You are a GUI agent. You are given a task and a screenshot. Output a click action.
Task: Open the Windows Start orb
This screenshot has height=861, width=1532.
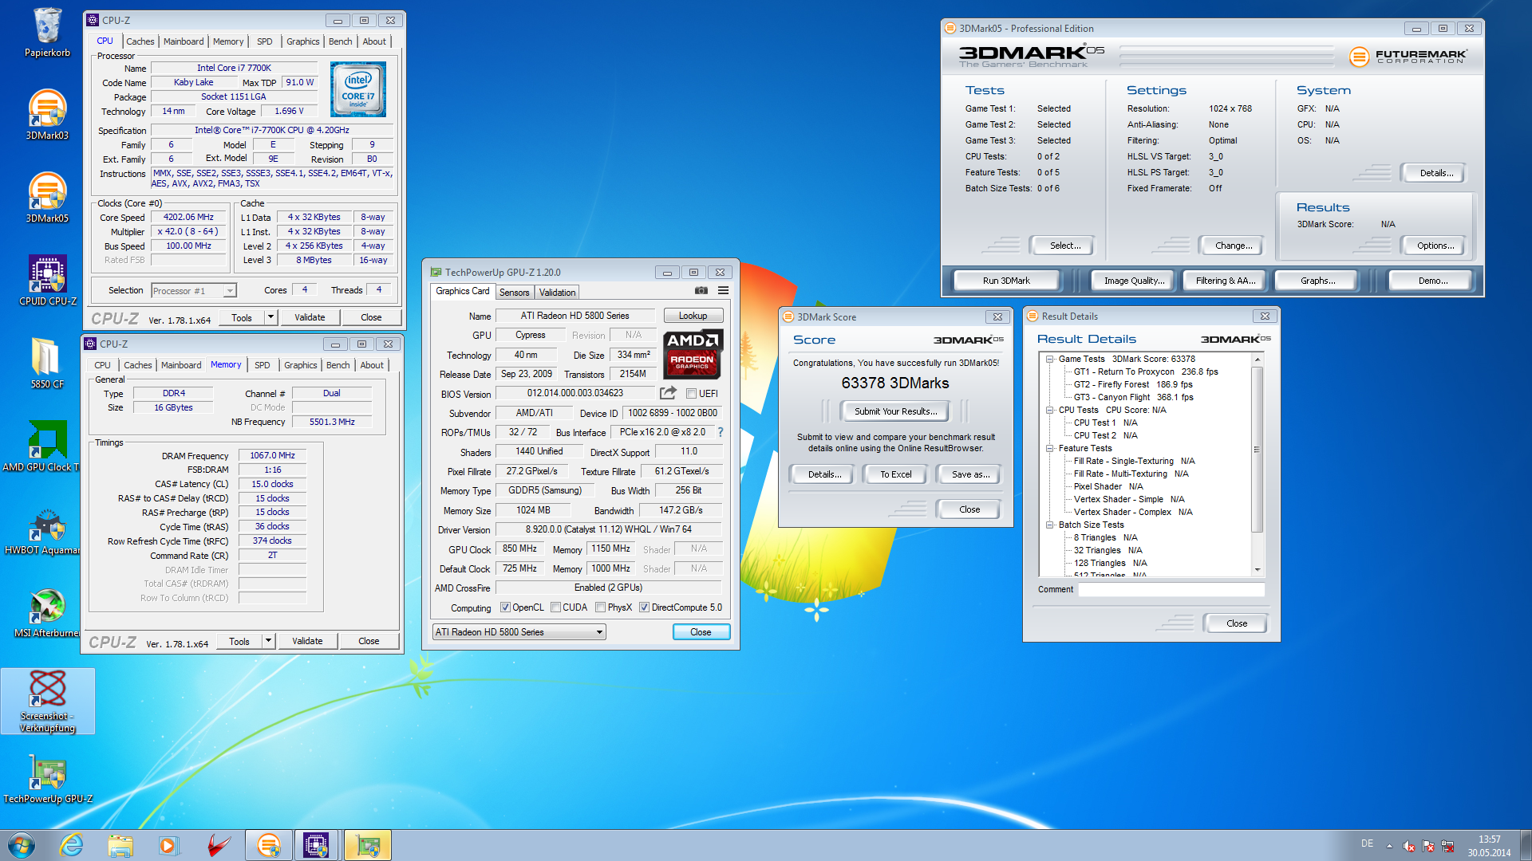[22, 845]
